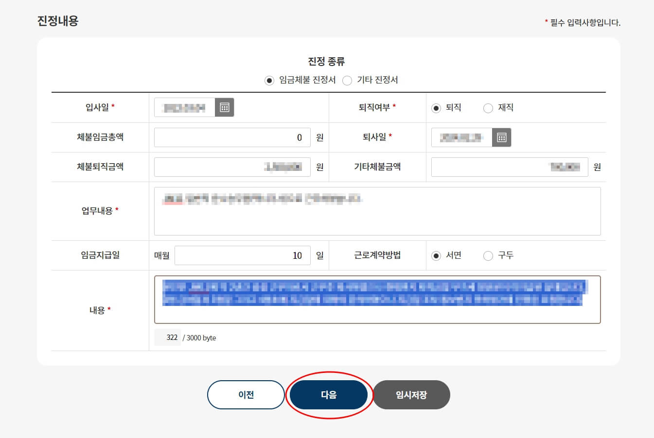Focus the 업무내용 text area
The width and height of the screenshot is (654, 438).
[x=377, y=211]
